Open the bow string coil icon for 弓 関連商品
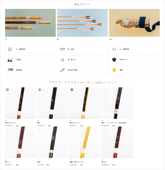Image resolution: width=165 pixels, height=170 pixels. point(10,49)
